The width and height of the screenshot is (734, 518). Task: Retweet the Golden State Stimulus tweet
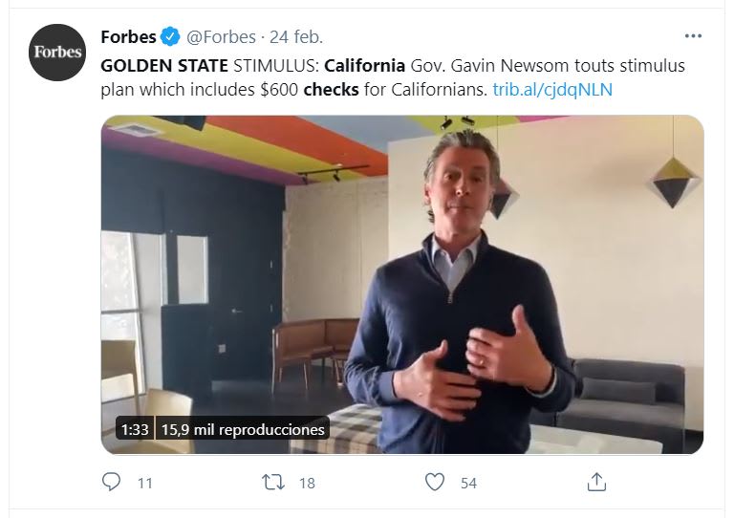click(x=272, y=482)
